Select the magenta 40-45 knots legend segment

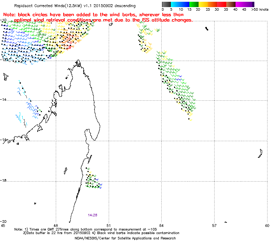pos(240,4)
